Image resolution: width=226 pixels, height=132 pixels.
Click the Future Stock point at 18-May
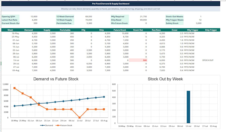tap(14, 88)
